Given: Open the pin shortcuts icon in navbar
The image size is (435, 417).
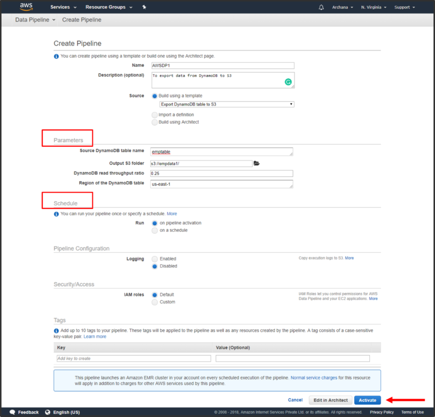Looking at the screenshot, I should tap(144, 7).
